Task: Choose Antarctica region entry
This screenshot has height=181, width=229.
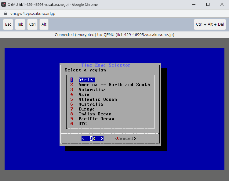Action: pos(92,90)
